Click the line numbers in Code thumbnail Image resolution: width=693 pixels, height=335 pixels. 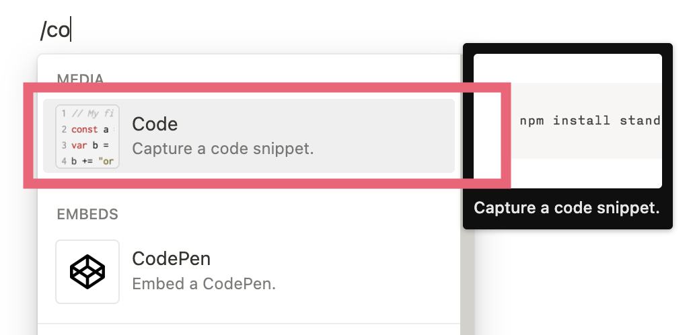[x=64, y=137]
